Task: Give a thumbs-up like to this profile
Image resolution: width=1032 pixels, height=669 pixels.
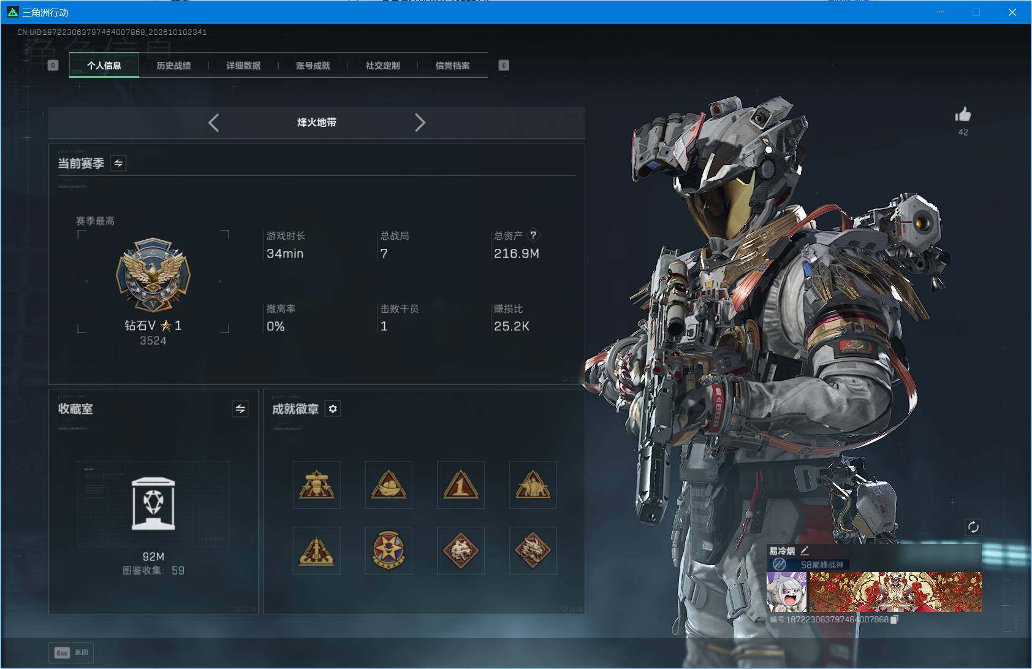Action: [x=963, y=115]
